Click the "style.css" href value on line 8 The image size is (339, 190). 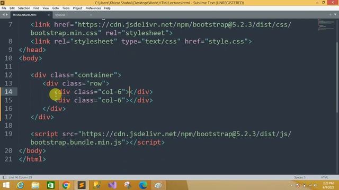[x=226, y=41]
